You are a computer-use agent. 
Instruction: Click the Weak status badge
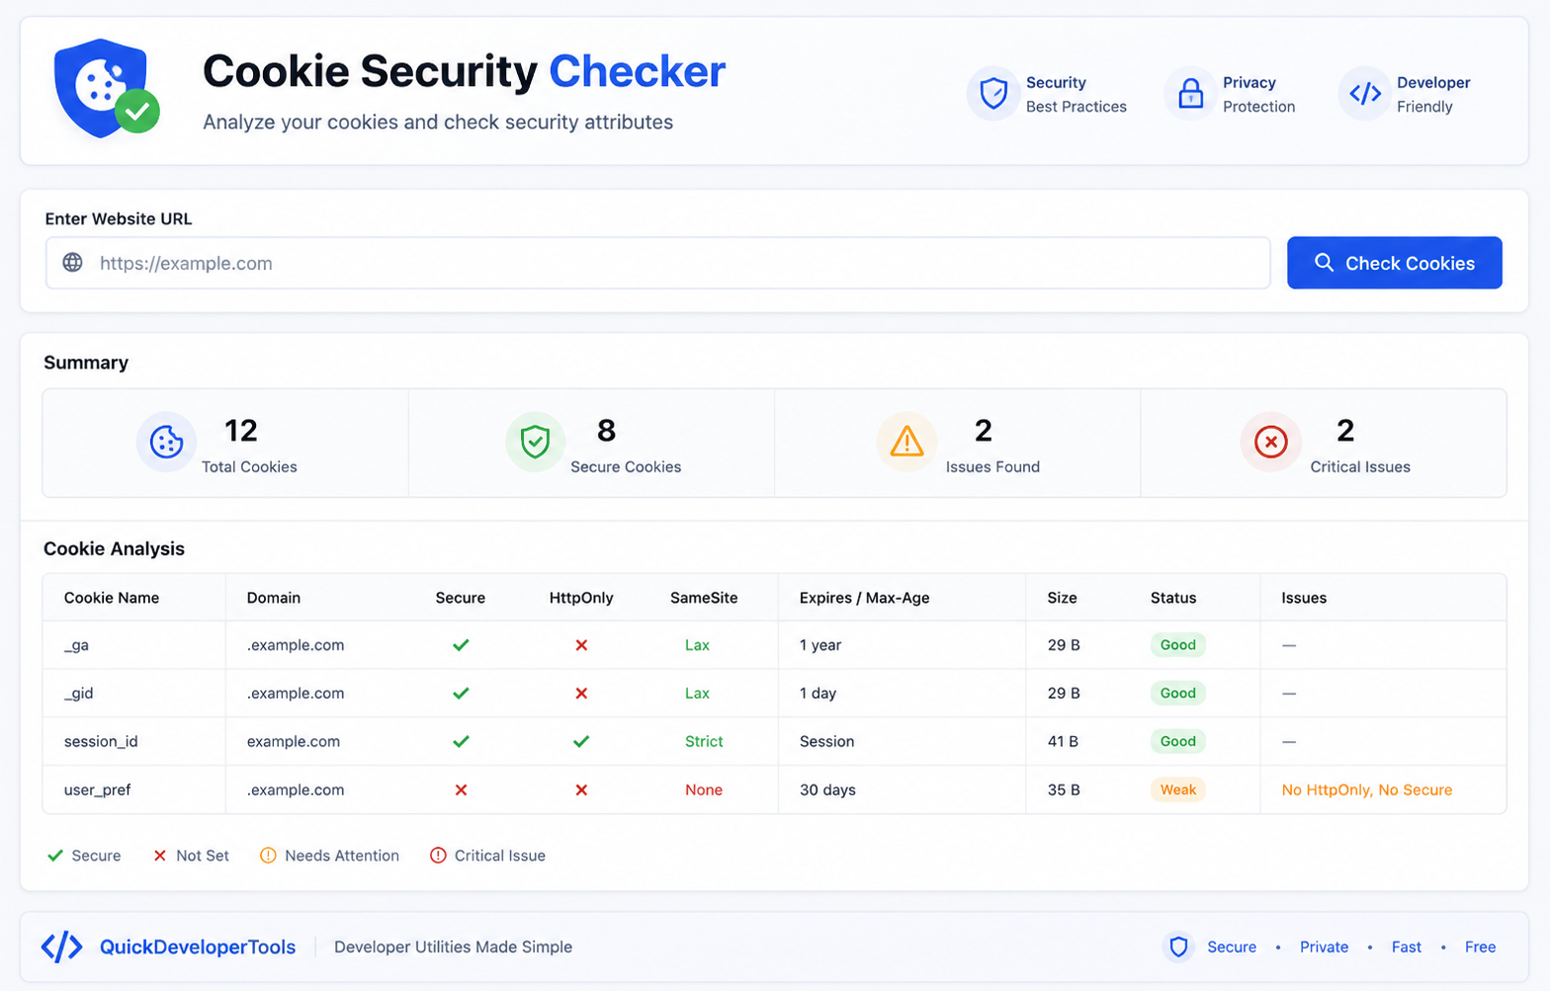1177,790
